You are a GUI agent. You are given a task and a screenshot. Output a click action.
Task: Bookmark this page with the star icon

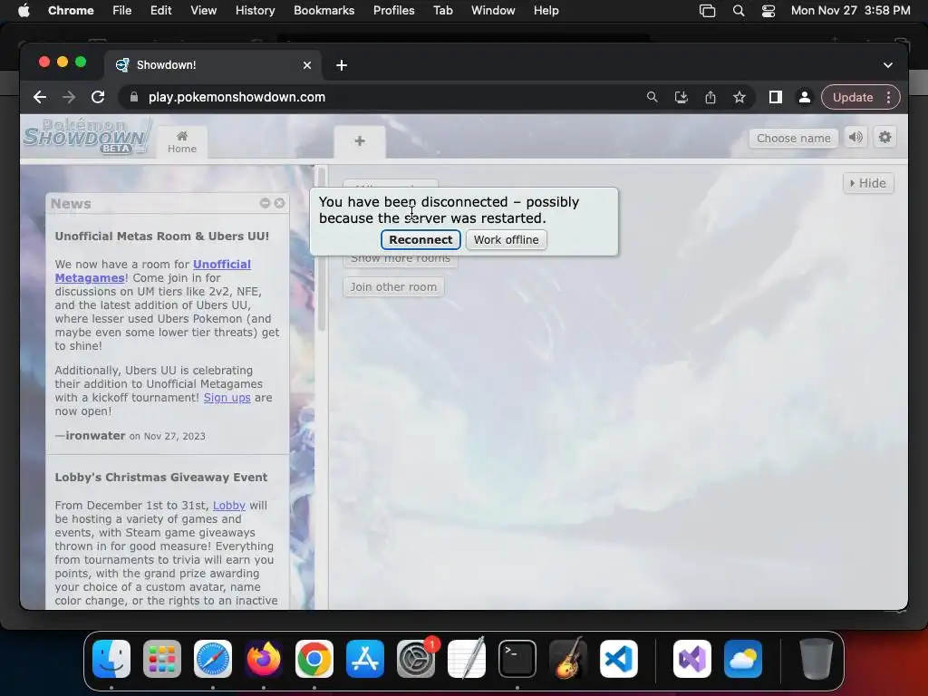[x=739, y=97]
